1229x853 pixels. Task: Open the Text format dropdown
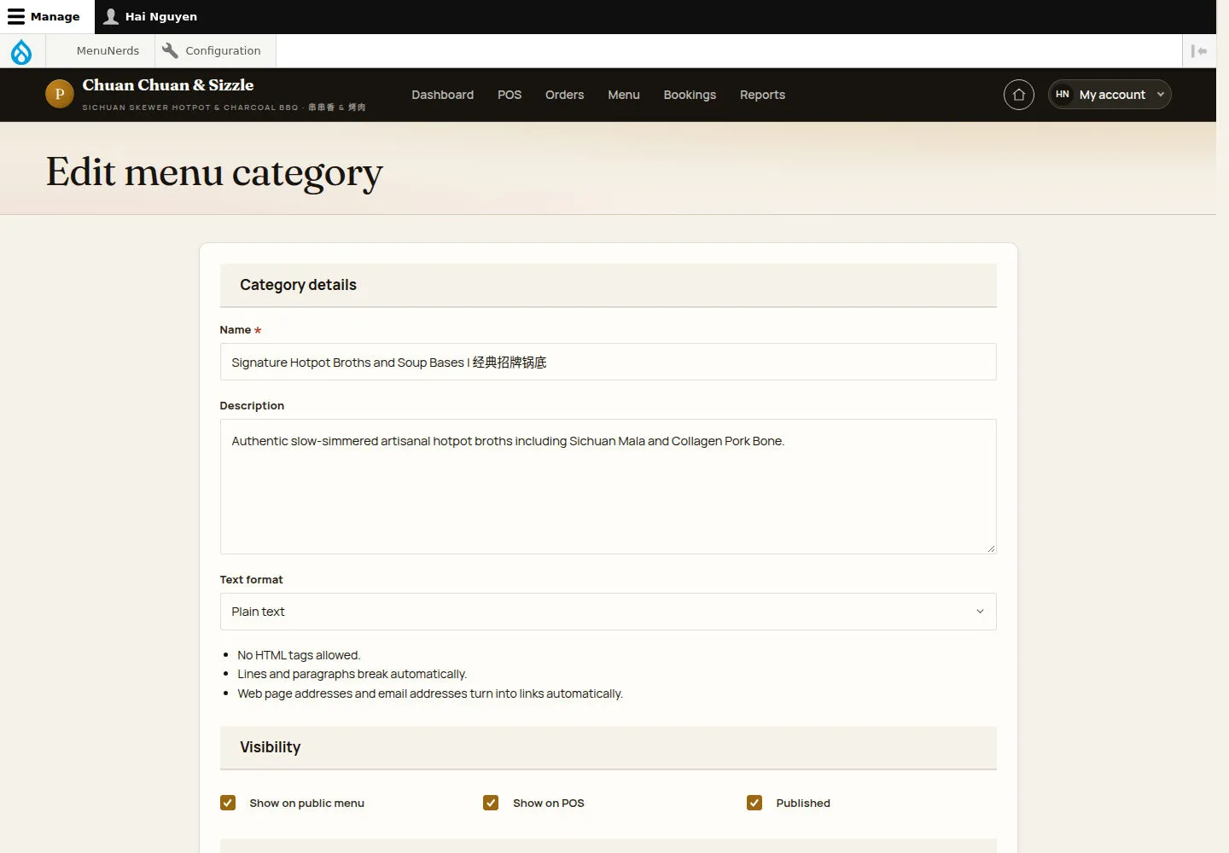tap(608, 612)
